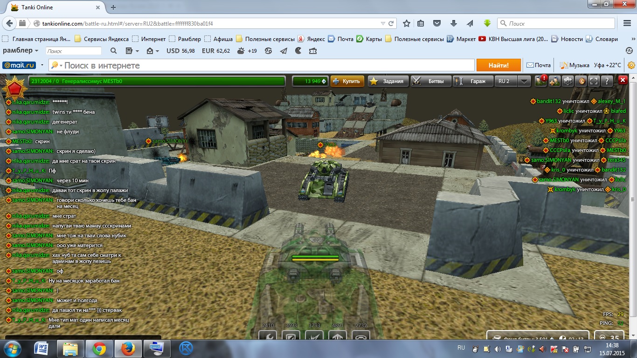Click the EUR 62,62 rate
Screen dimensions: 637x358
pos(216,51)
